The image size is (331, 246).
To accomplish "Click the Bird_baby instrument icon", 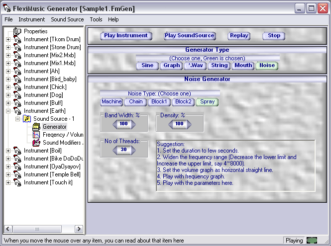I will (17, 79).
